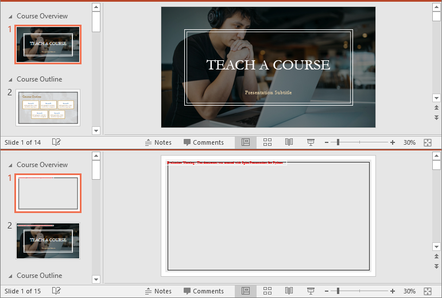This screenshot has height=298, width=442.
Task: Click Presentation Subtitle text on main slide
Action: tap(268, 92)
